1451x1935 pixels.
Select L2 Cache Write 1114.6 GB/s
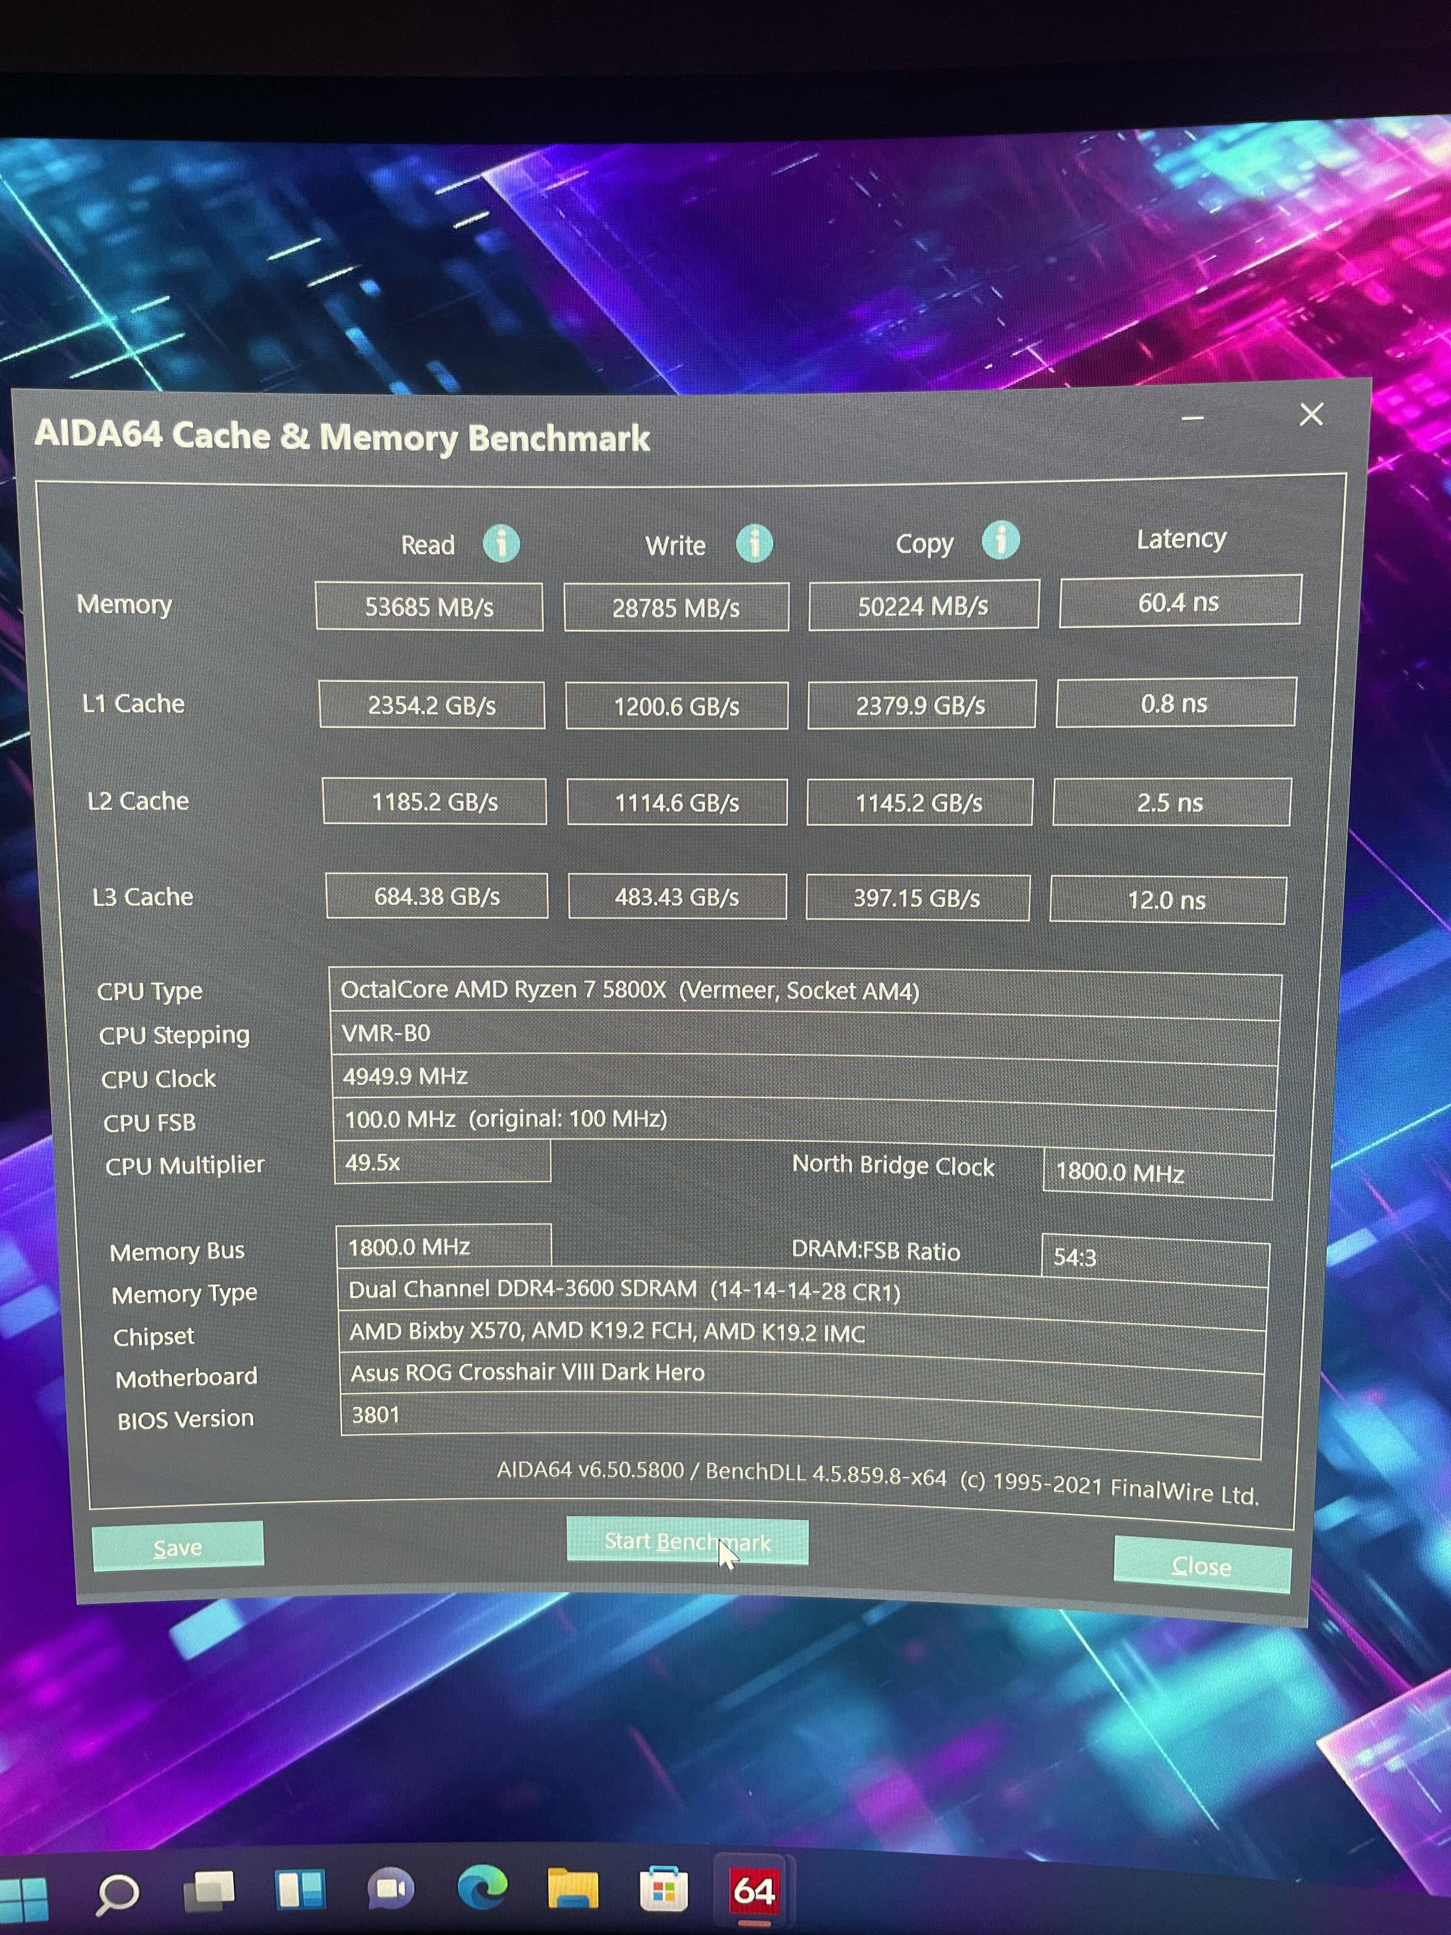[x=677, y=802]
